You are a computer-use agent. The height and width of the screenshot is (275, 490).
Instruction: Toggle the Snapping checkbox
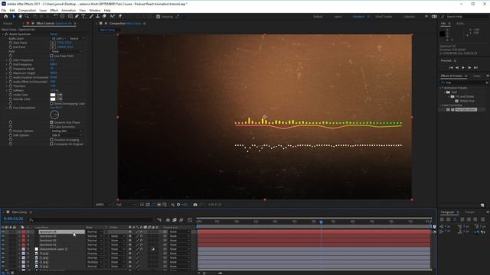click(x=158, y=17)
